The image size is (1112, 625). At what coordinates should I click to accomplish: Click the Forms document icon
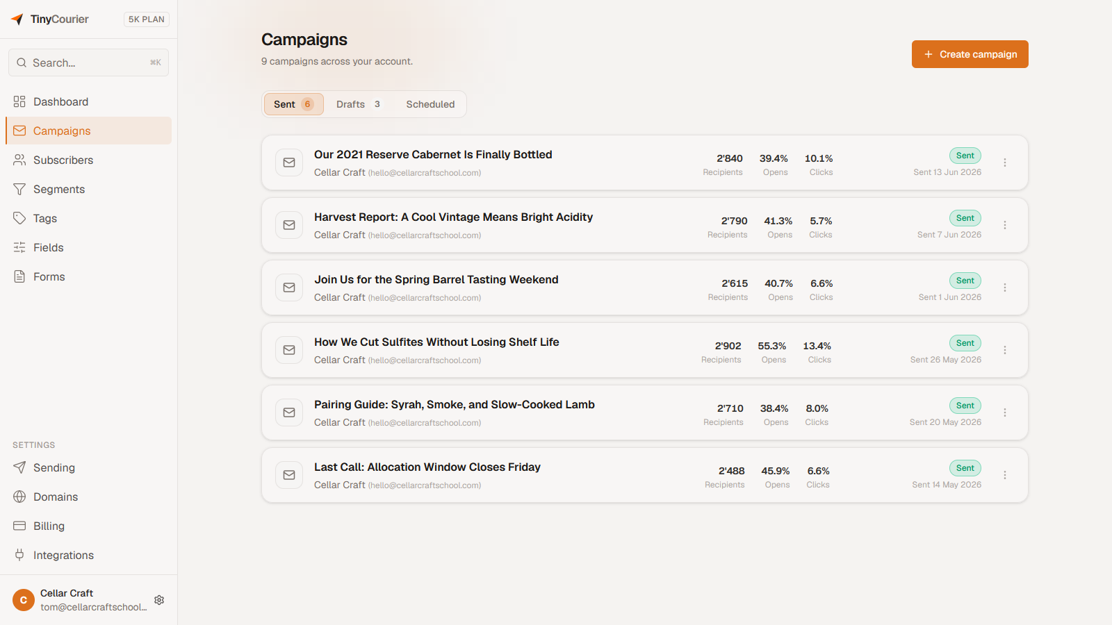pos(19,276)
